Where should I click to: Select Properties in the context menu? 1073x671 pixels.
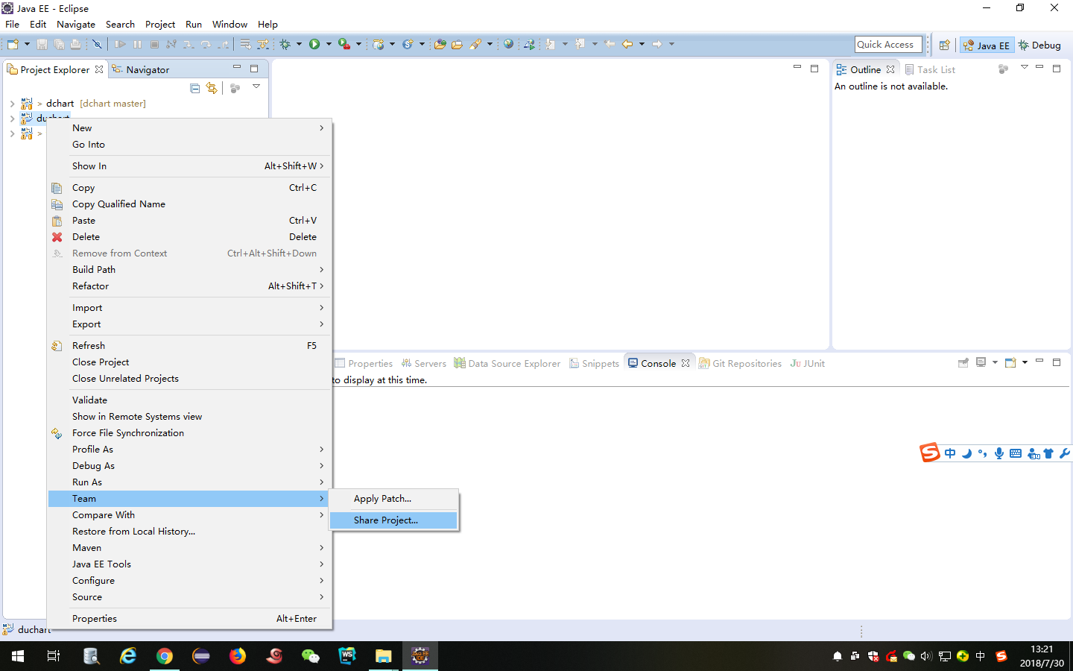[189, 619]
